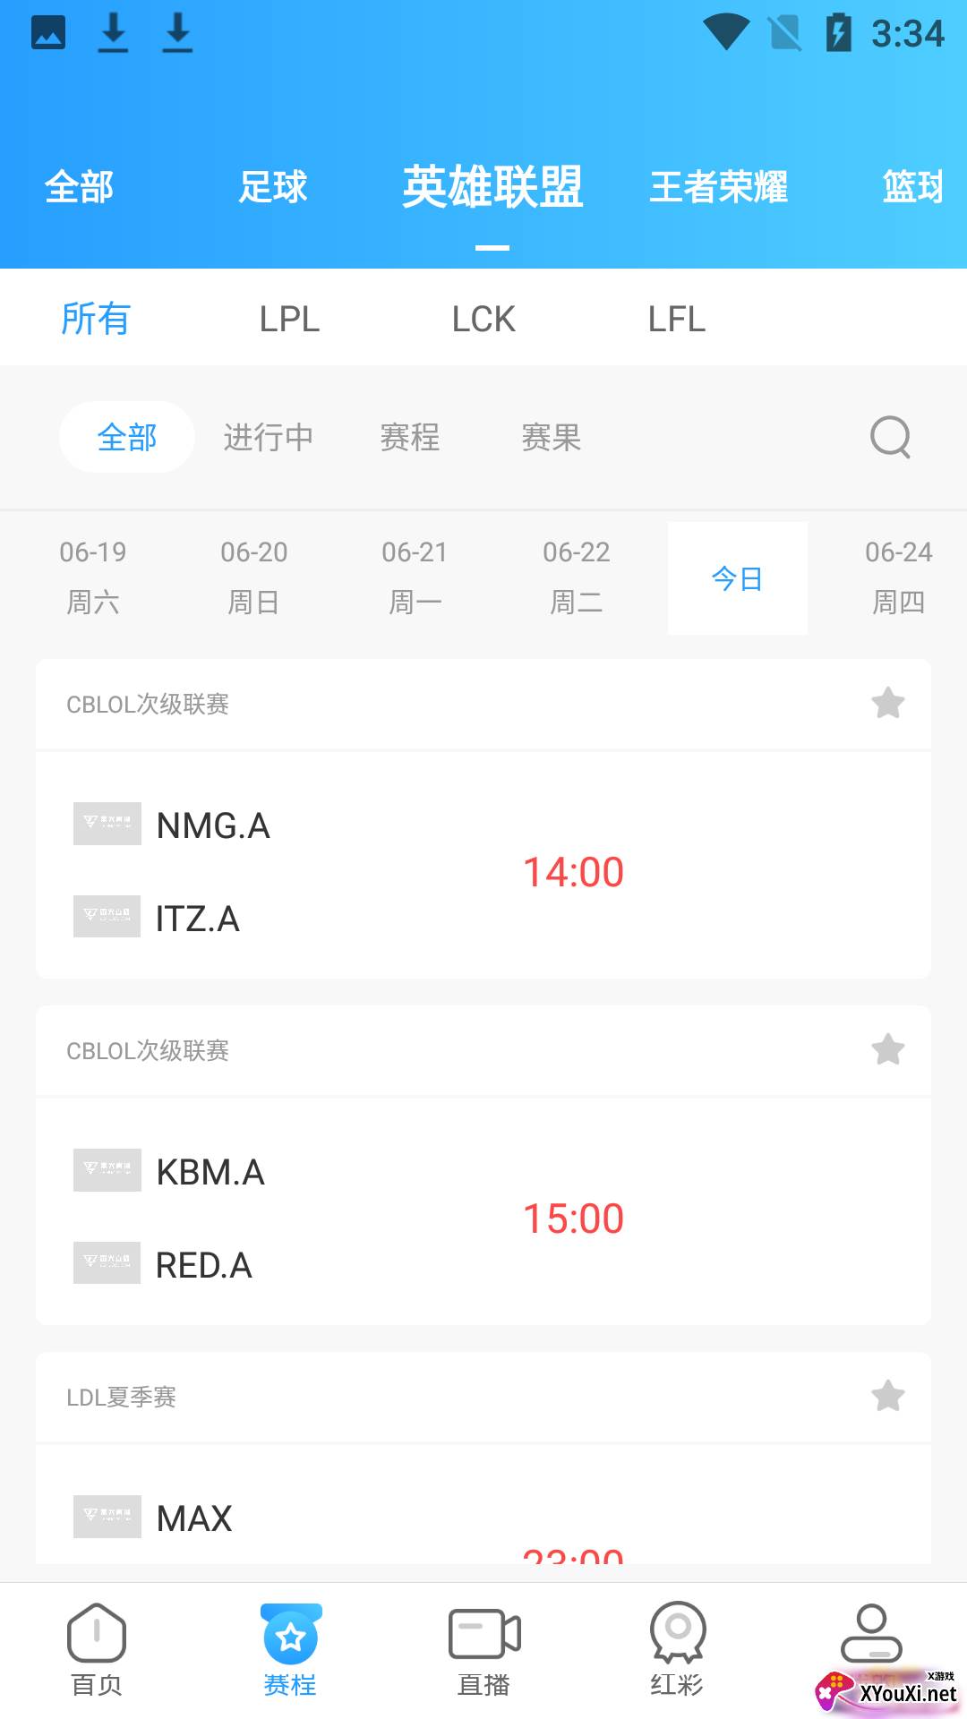Tap the schedule star badge icon
Viewport: 967px width, 1719px height.
click(290, 1636)
